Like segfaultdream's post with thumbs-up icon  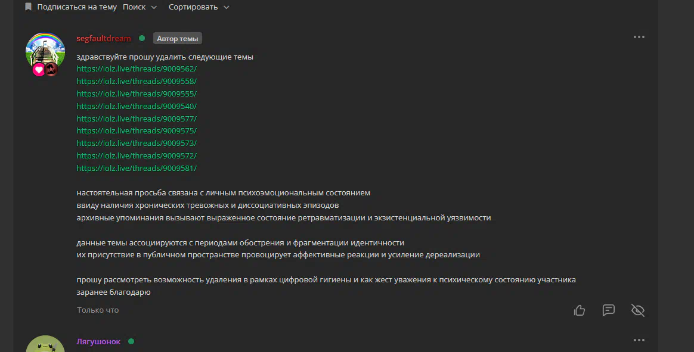[x=580, y=310]
